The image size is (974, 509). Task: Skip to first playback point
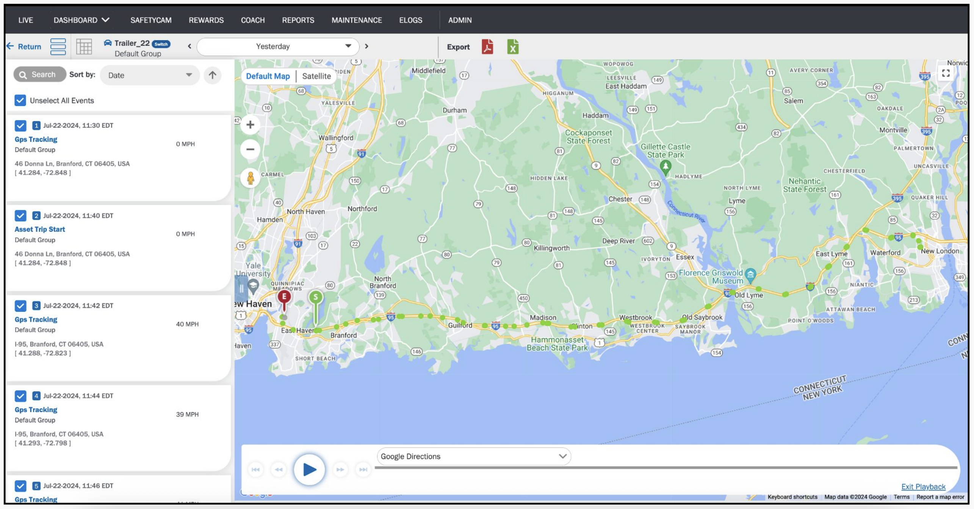256,470
